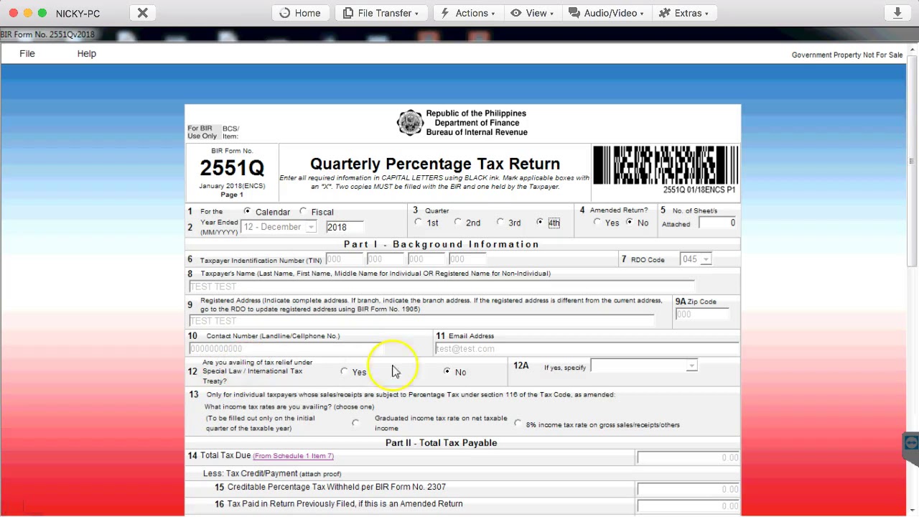Screen dimensions: 919x517
Task: Click the first TIN segment field
Action: tap(344, 259)
